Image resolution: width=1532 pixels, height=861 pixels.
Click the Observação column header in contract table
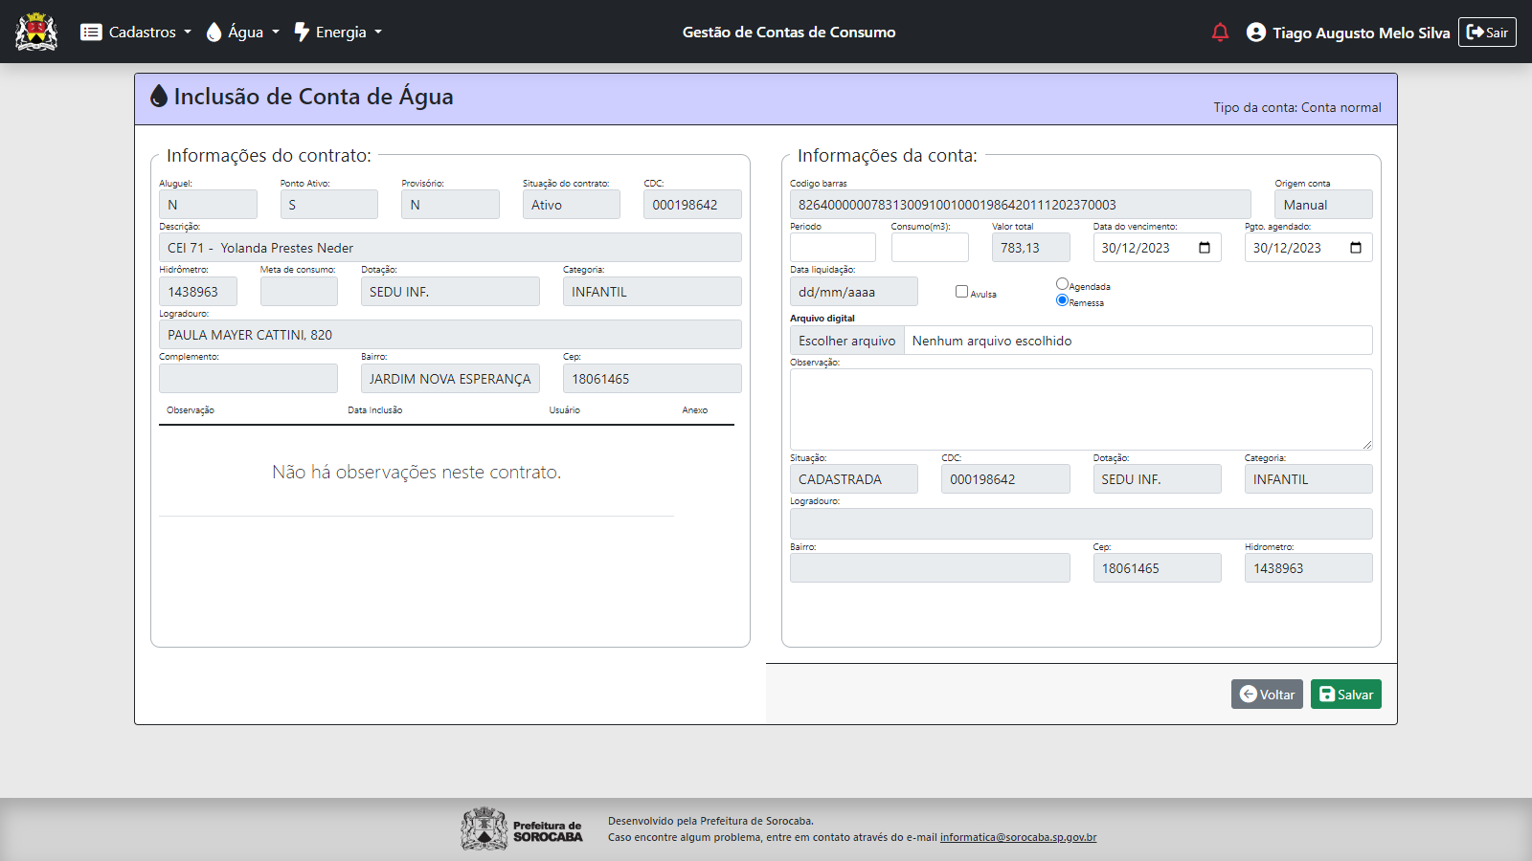(x=191, y=410)
